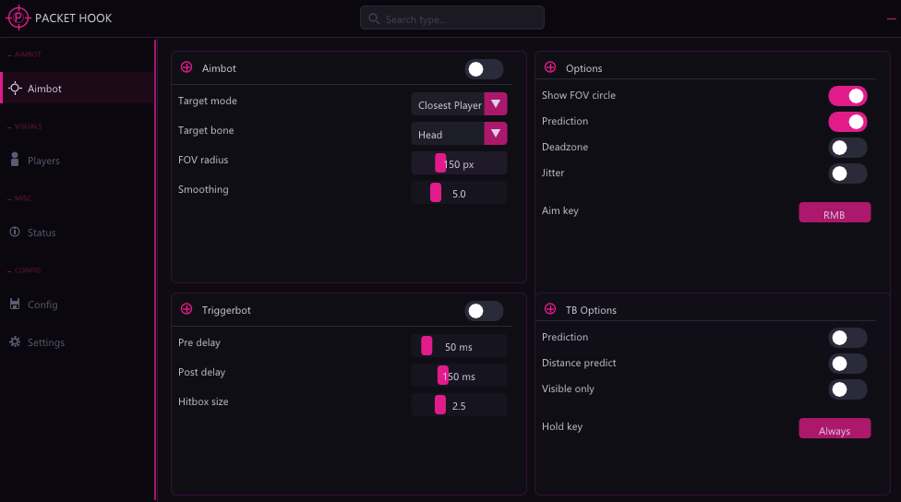This screenshot has width=901, height=502.
Task: Click the Aim key label text
Action: pyautogui.click(x=560, y=210)
